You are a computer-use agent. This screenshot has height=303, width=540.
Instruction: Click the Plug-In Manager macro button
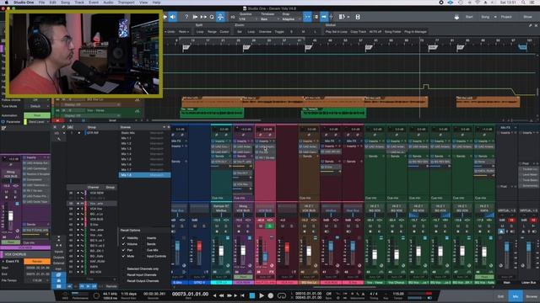coord(416,32)
